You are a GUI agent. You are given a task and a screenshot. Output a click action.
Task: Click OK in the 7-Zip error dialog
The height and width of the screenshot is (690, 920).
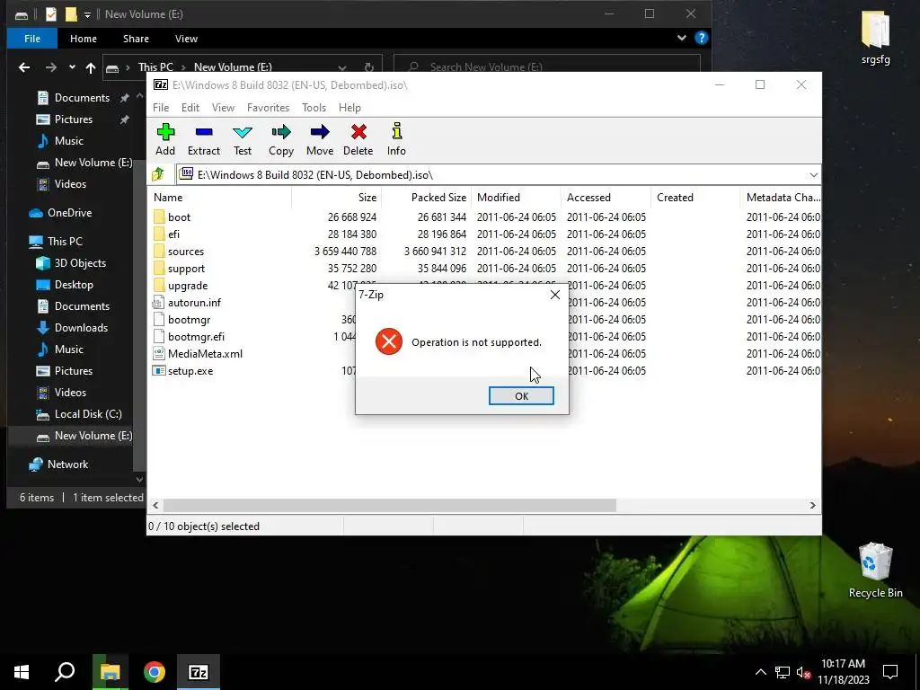pos(521,396)
